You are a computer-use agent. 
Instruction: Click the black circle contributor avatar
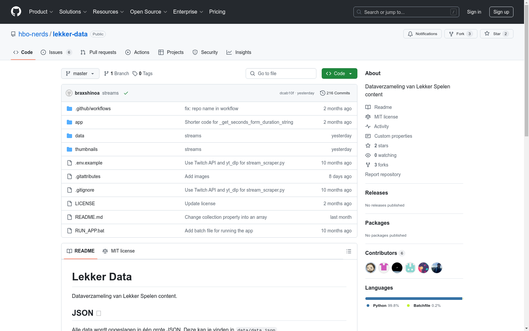point(397,268)
